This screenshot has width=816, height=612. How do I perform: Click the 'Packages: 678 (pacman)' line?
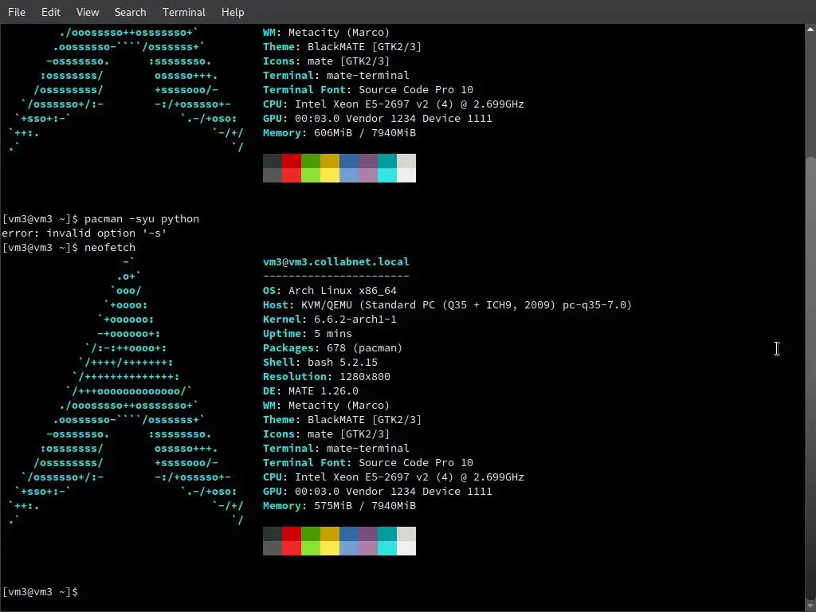pyautogui.click(x=332, y=347)
